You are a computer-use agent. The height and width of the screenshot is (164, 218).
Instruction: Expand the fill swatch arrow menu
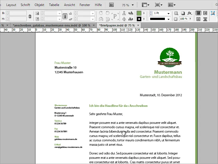[144, 13]
